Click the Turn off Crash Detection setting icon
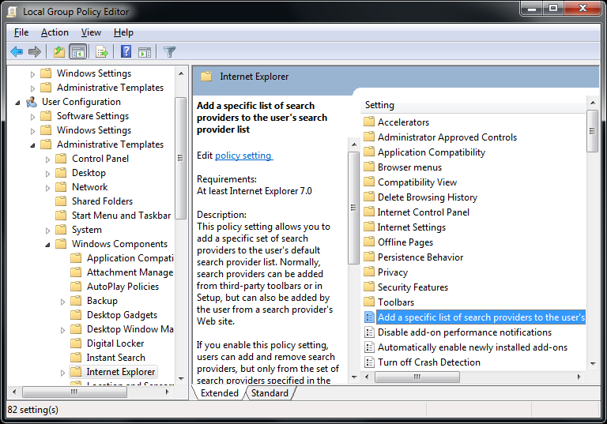This screenshot has height=424, width=607. (x=370, y=362)
